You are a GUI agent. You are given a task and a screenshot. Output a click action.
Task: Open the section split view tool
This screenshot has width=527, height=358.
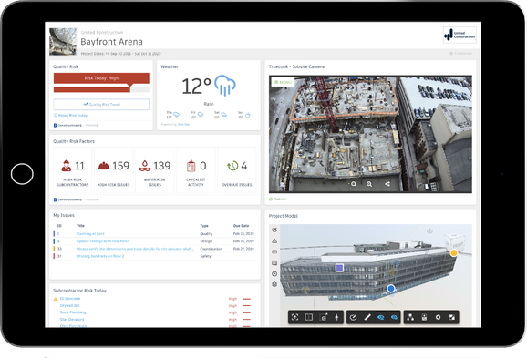tap(308, 317)
